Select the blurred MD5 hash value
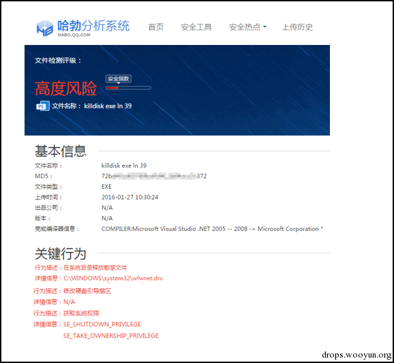The image size is (394, 363). pyautogui.click(x=154, y=176)
